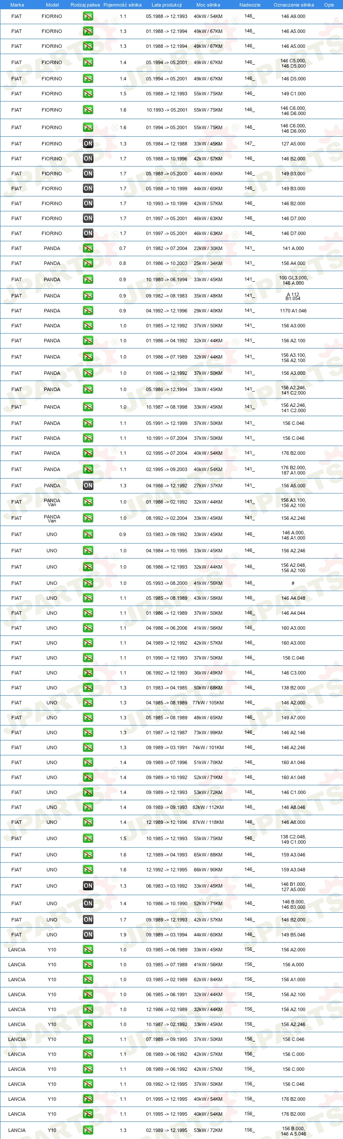Click petrol icon in Fiorino 1.5 149 C1.000 row

[x=88, y=94]
